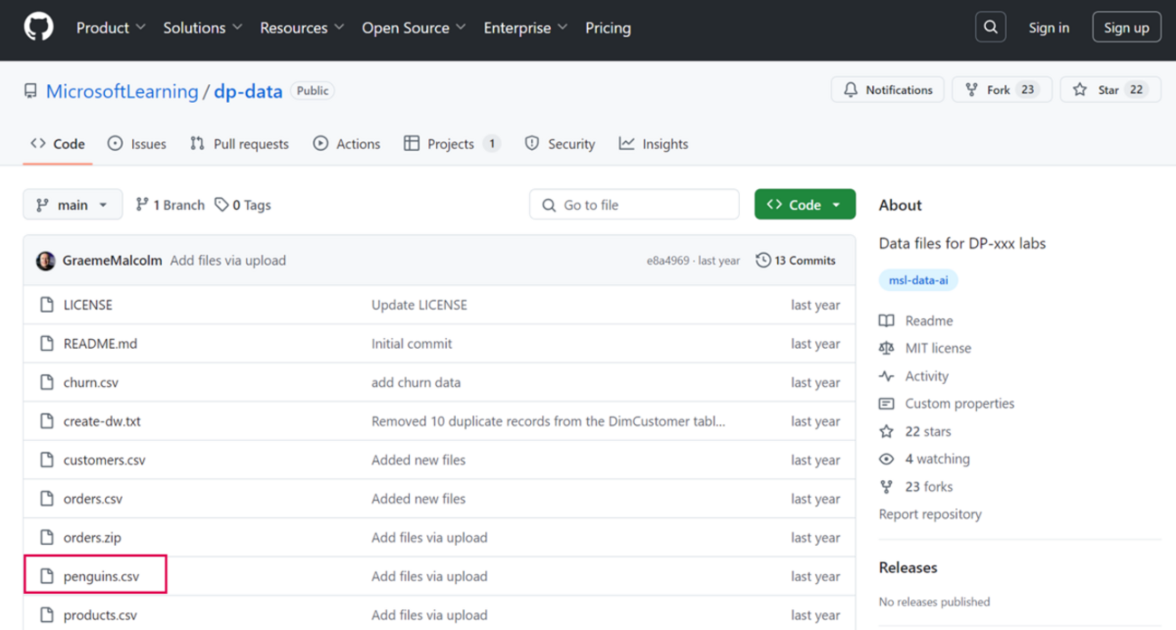Viewport: 1176px width, 630px height.
Task: Click the file icon next to orders.zip
Action: pos(47,538)
